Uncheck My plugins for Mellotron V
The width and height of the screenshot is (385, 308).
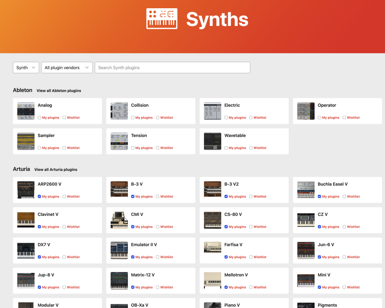coord(226,287)
